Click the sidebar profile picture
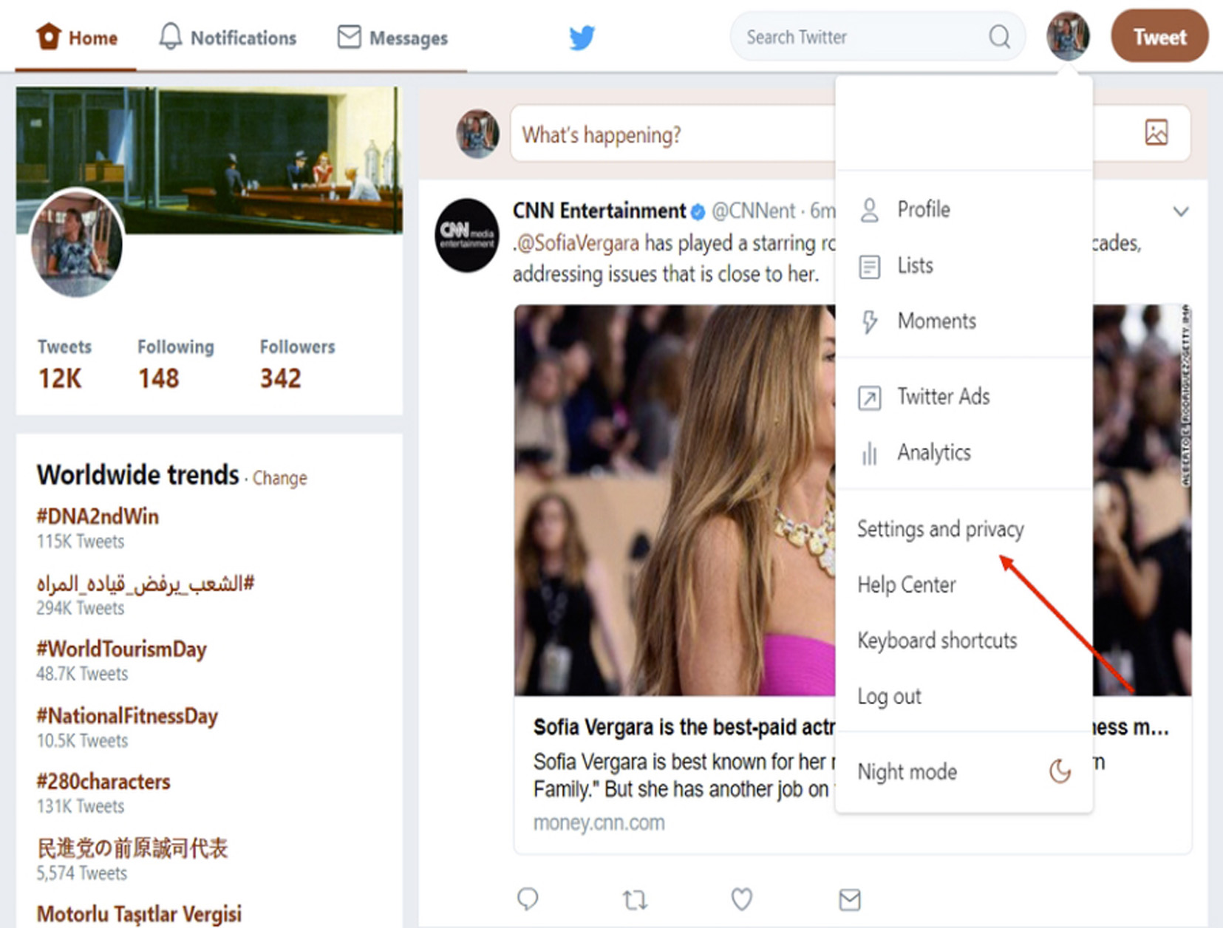 pos(76,242)
